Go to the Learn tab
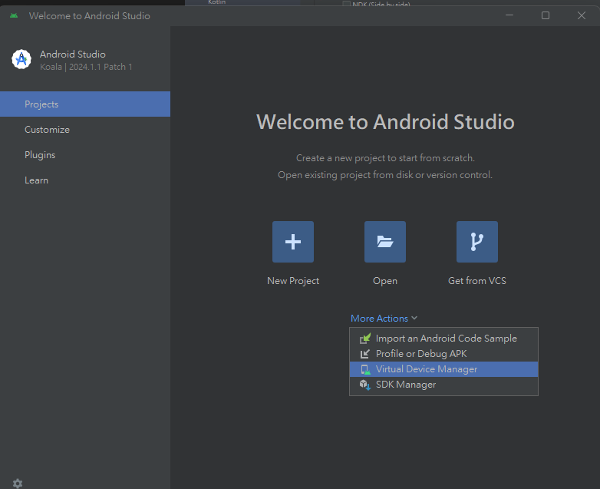Image resolution: width=600 pixels, height=489 pixels. pos(85,180)
